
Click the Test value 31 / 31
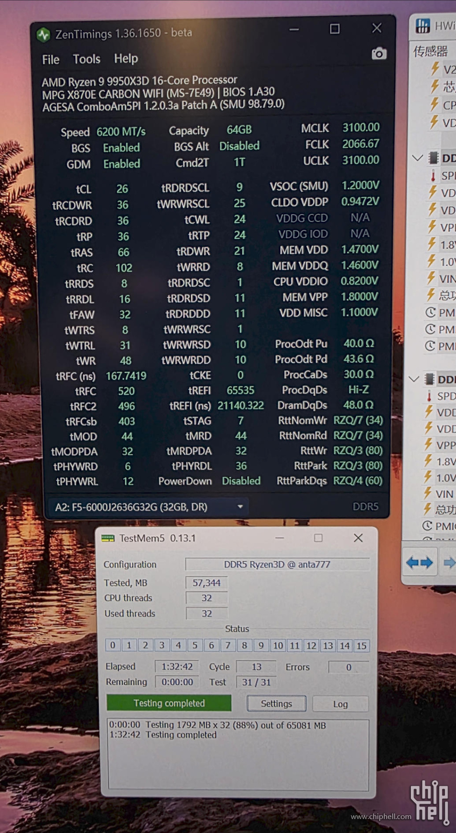(x=256, y=683)
